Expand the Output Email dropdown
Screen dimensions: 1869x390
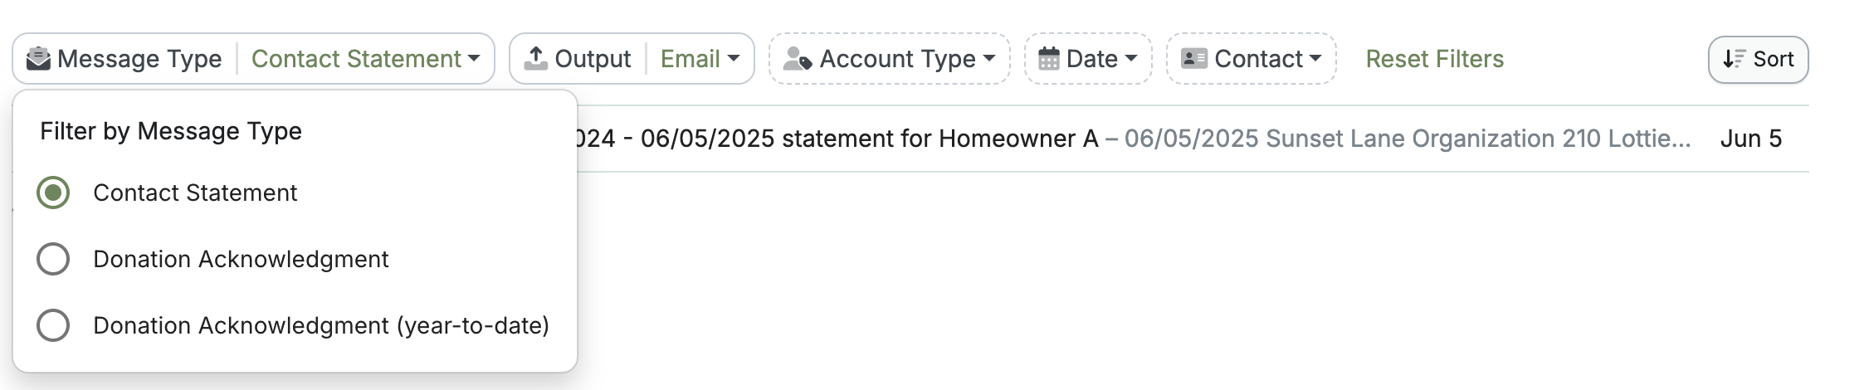coord(700,59)
